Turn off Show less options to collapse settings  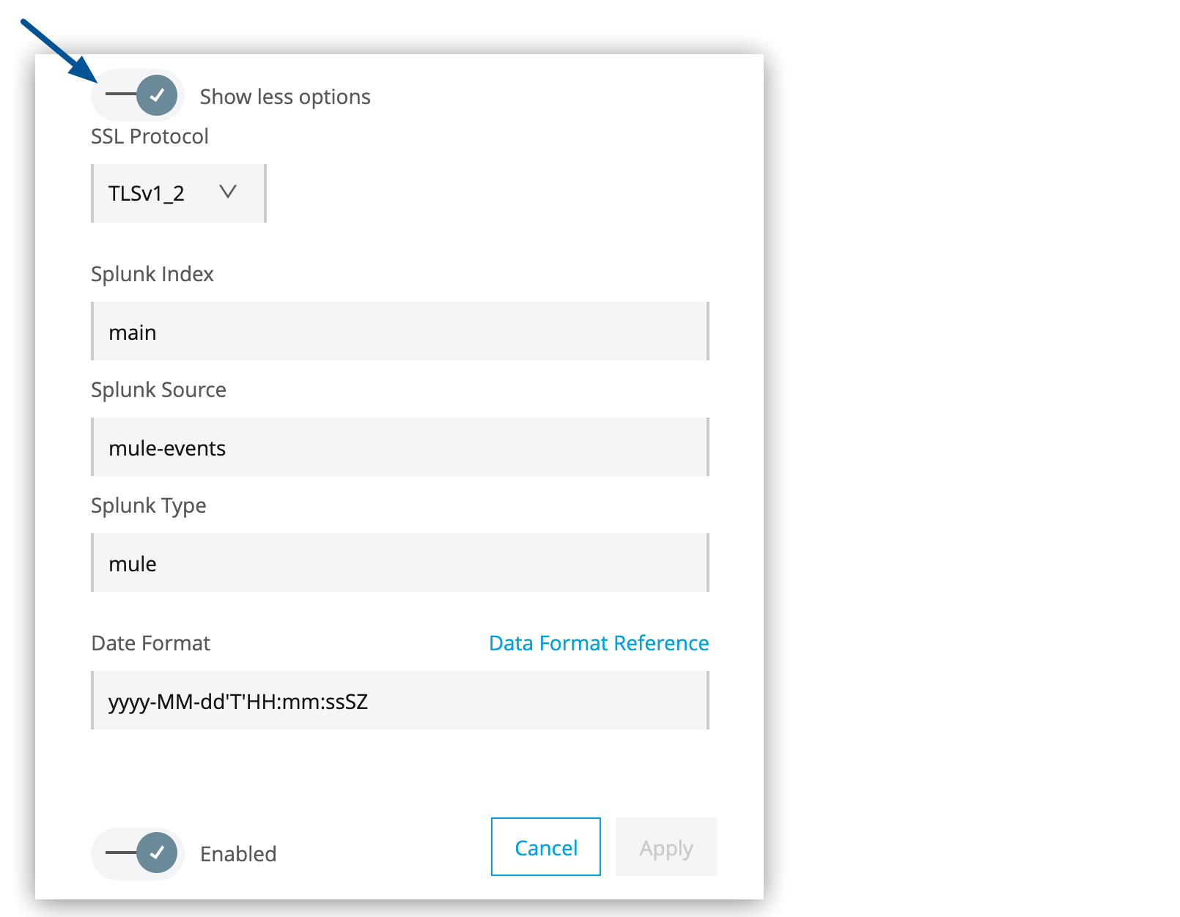click(x=136, y=94)
